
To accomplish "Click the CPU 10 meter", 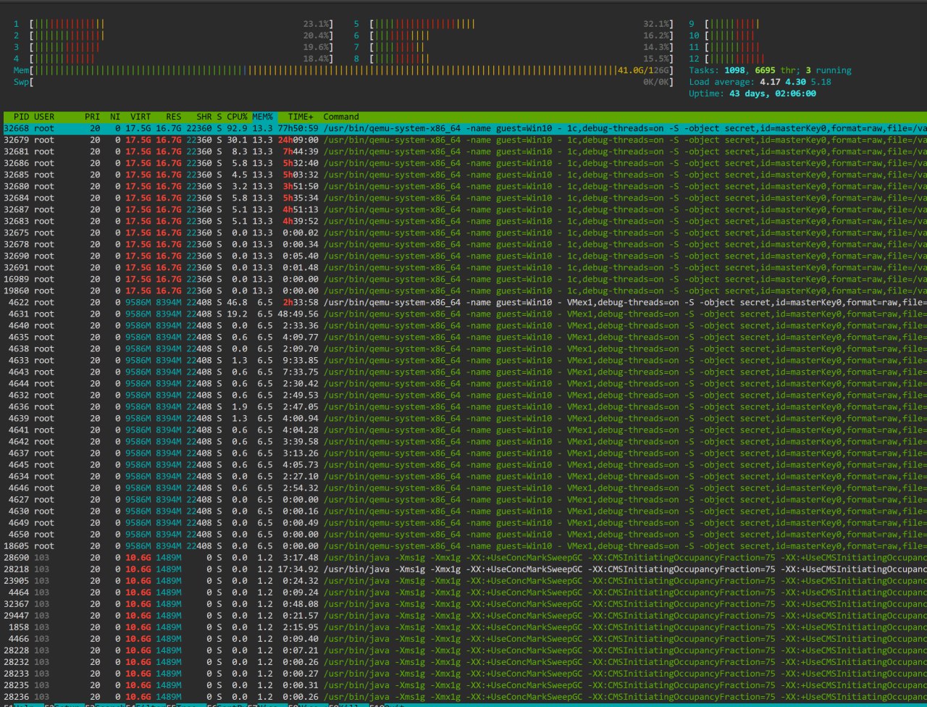I will click(808, 35).
